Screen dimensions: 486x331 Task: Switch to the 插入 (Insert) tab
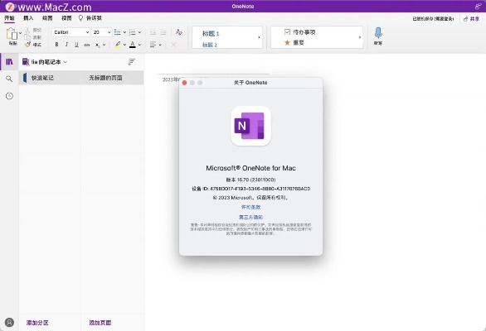(x=28, y=18)
